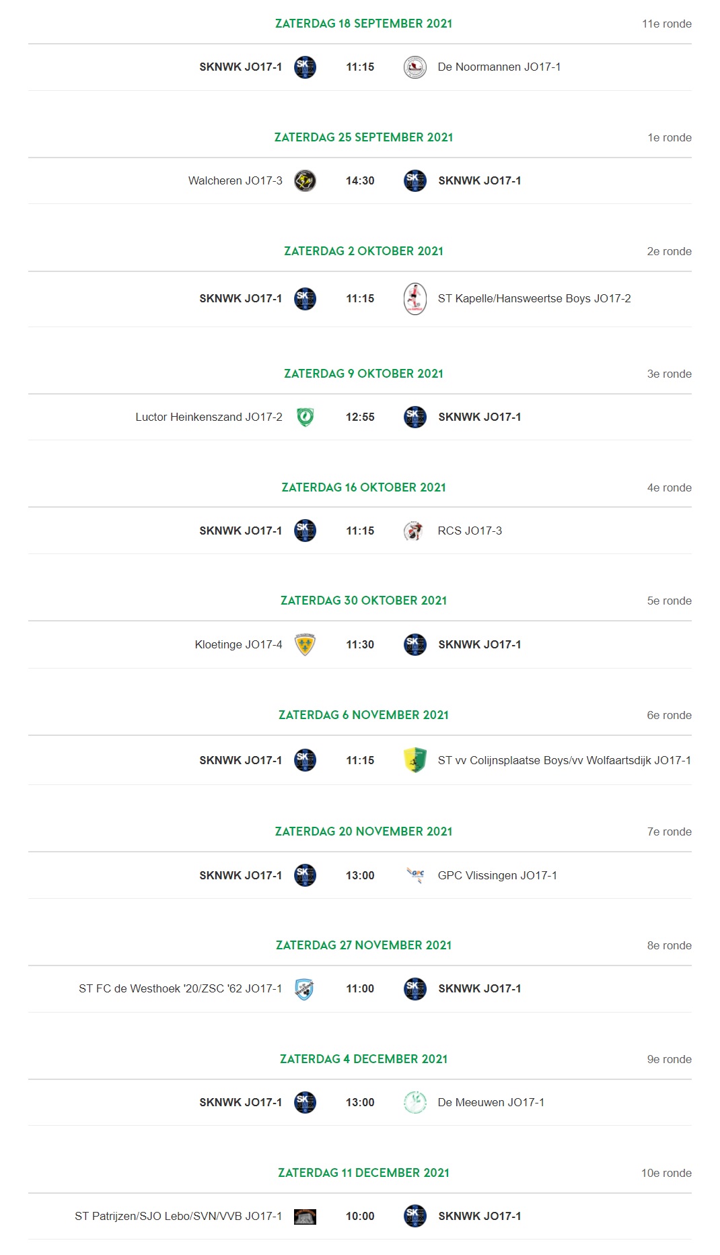The width and height of the screenshot is (720, 1255).
Task: Click the GPC Vlissingen club logo
Action: click(415, 875)
